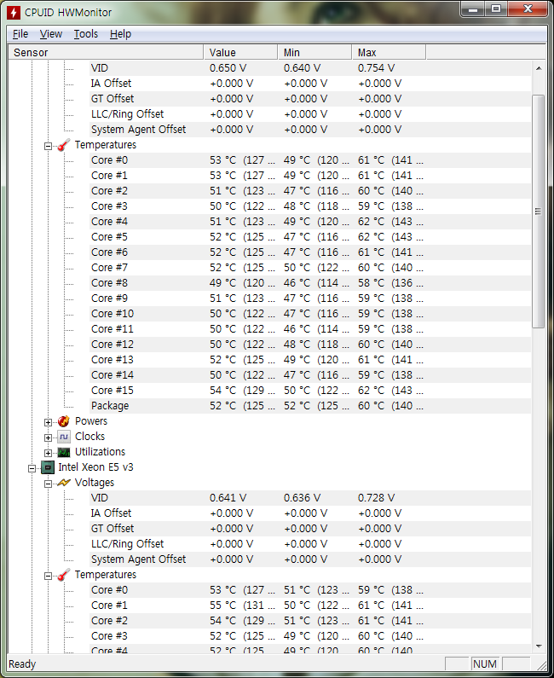Click the 0.728 V max VID value

click(376, 498)
